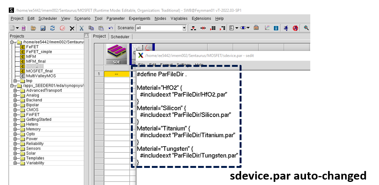Image resolution: width=379 pixels, height=185 pixels.
Task: Expand the FinFET folder in tree
Action: [x=16, y=115]
